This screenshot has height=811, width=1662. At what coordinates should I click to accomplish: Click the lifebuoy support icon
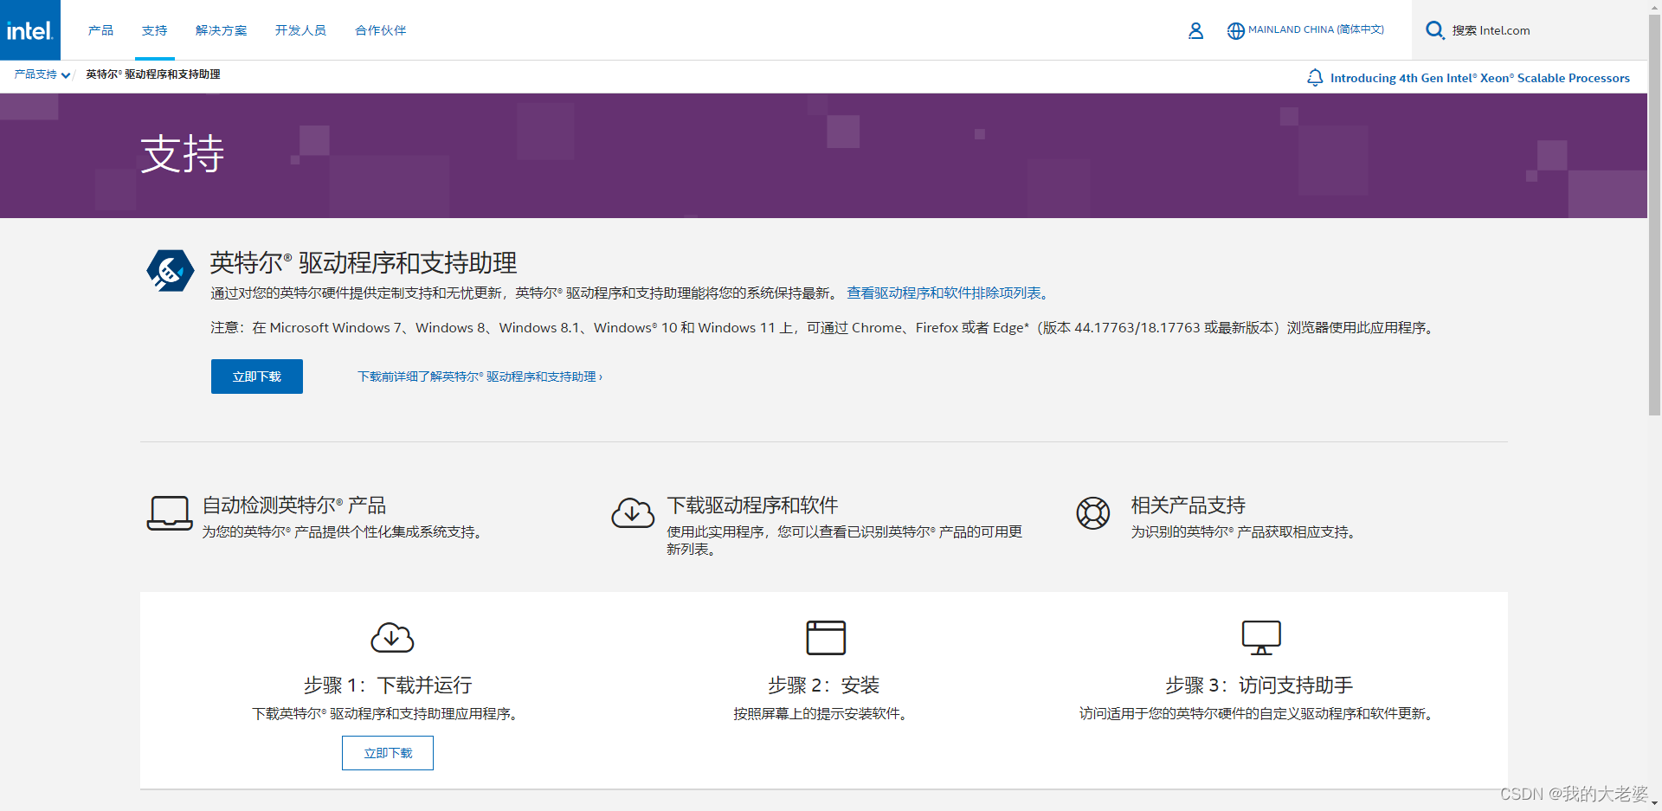coord(1093,513)
